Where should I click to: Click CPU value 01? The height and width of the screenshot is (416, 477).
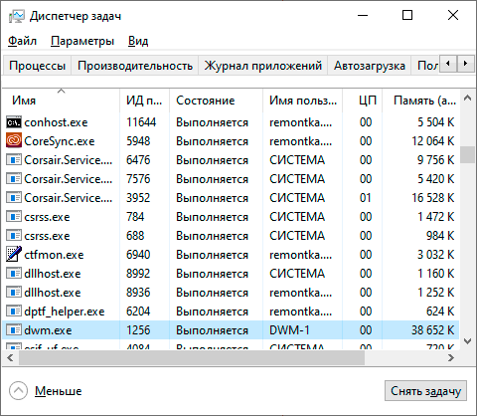click(x=366, y=198)
